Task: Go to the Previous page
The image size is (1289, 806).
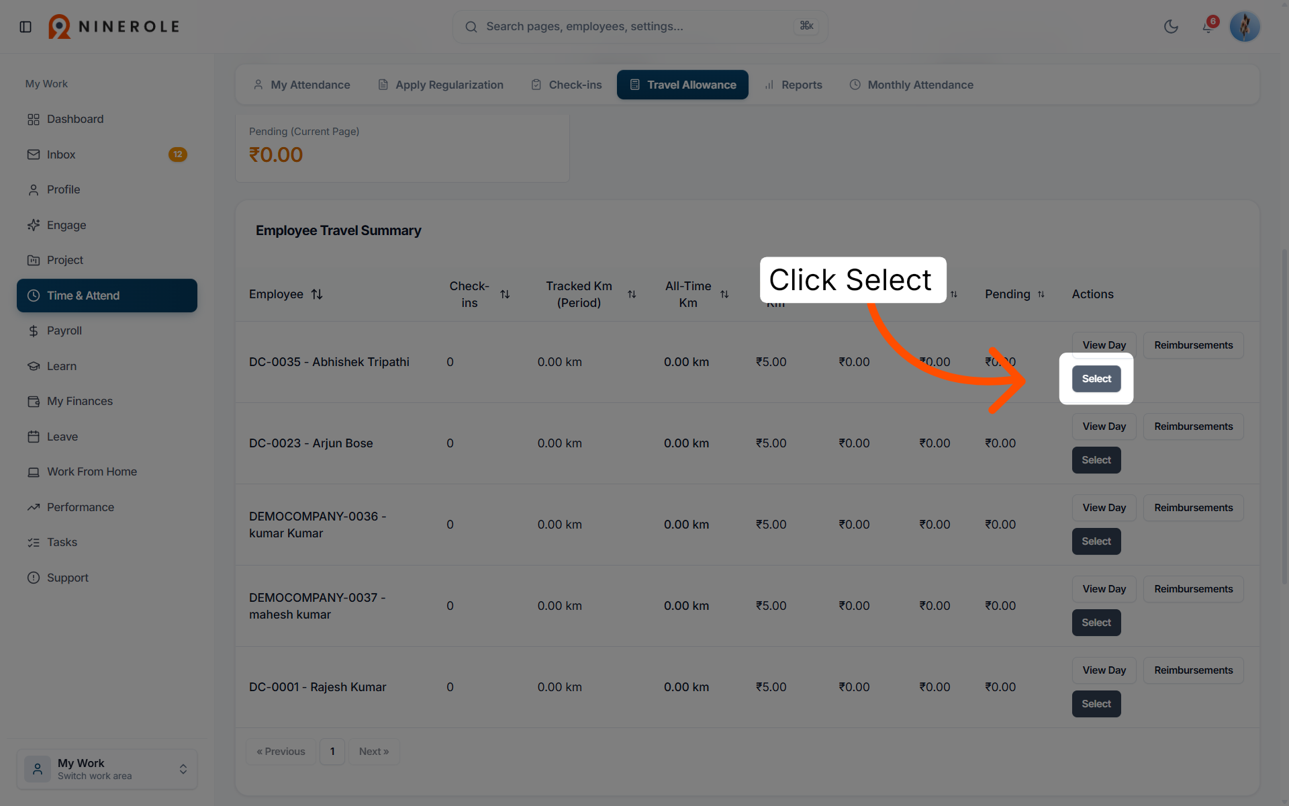Action: (x=281, y=752)
